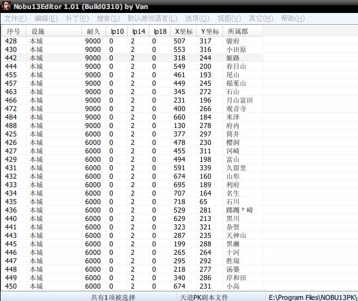Click 黑川 county cell

click(x=233, y=218)
